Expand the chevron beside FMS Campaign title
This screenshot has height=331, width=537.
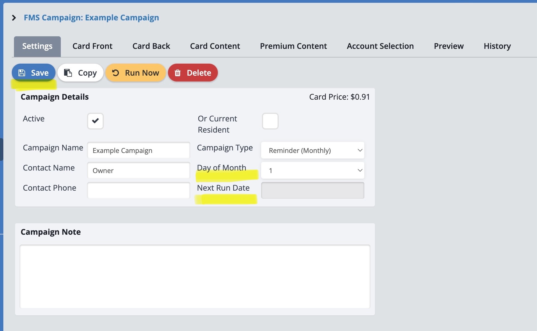14,18
